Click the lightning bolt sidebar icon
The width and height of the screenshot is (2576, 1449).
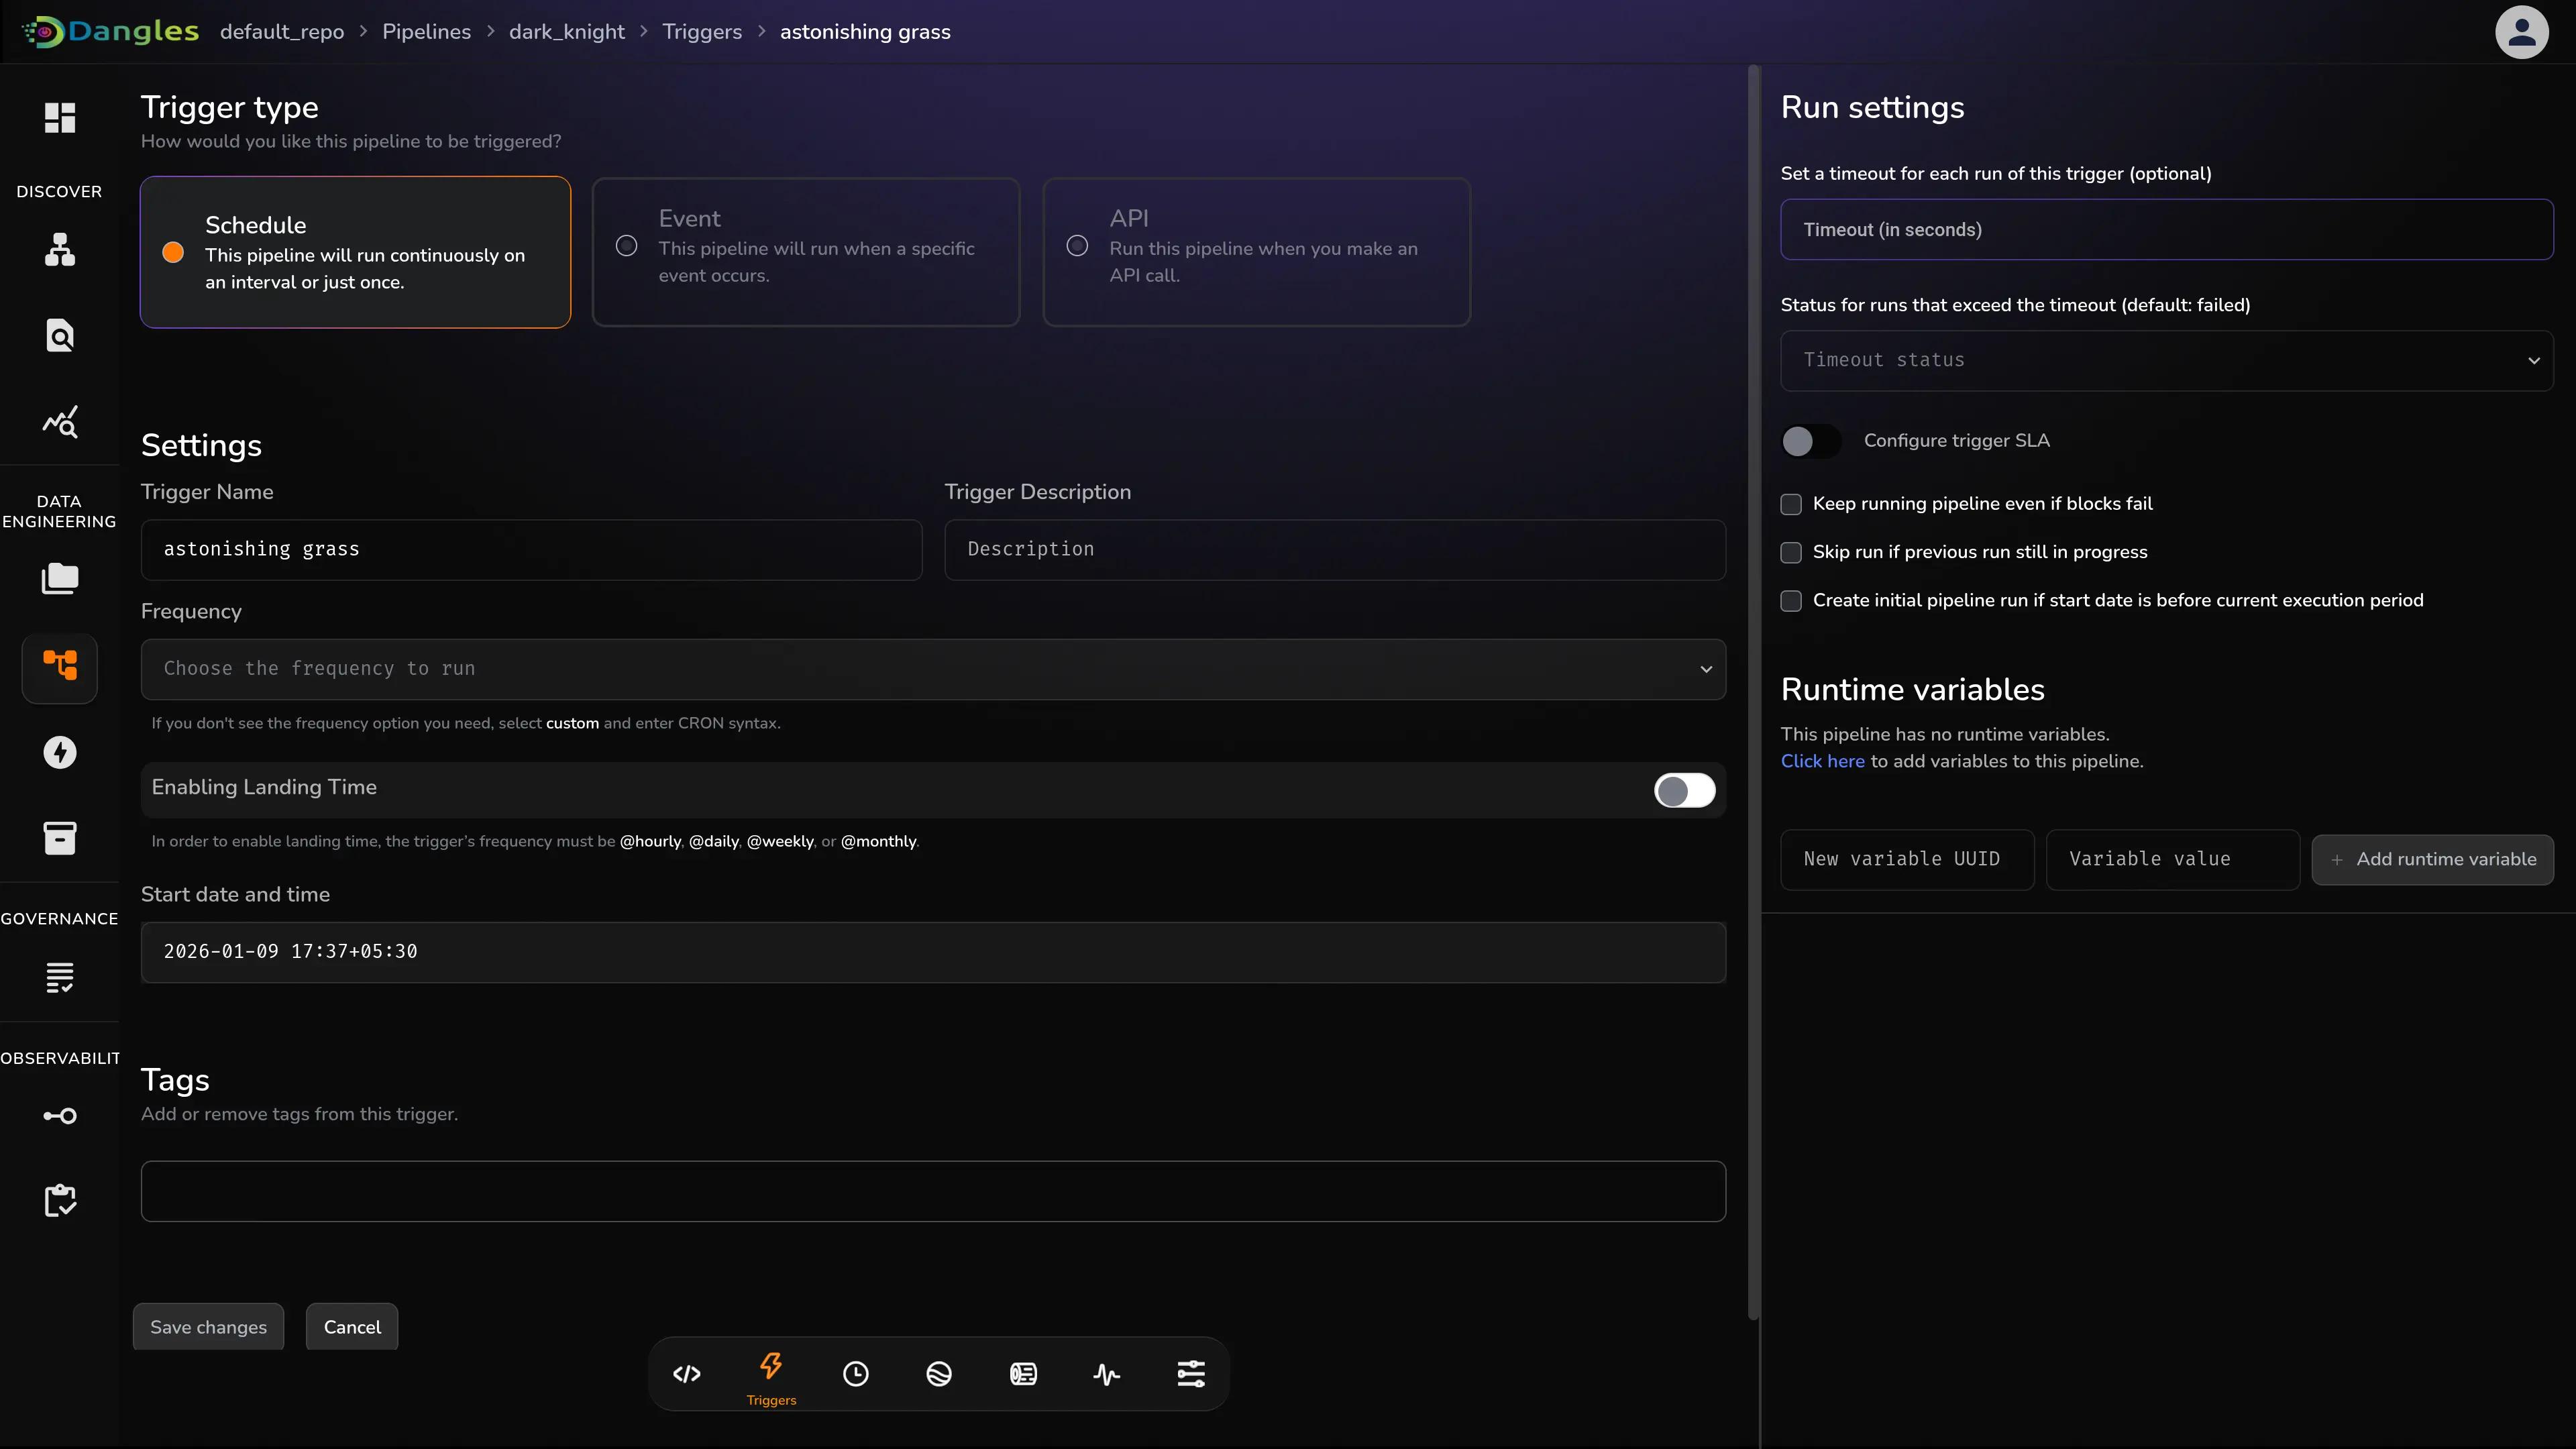pyautogui.click(x=60, y=752)
